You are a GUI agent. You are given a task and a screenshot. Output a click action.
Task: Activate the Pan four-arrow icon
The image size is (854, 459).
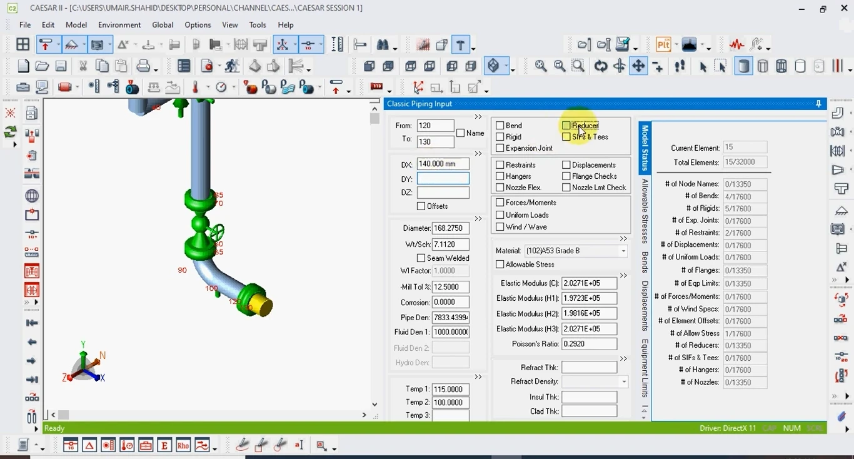pos(638,66)
